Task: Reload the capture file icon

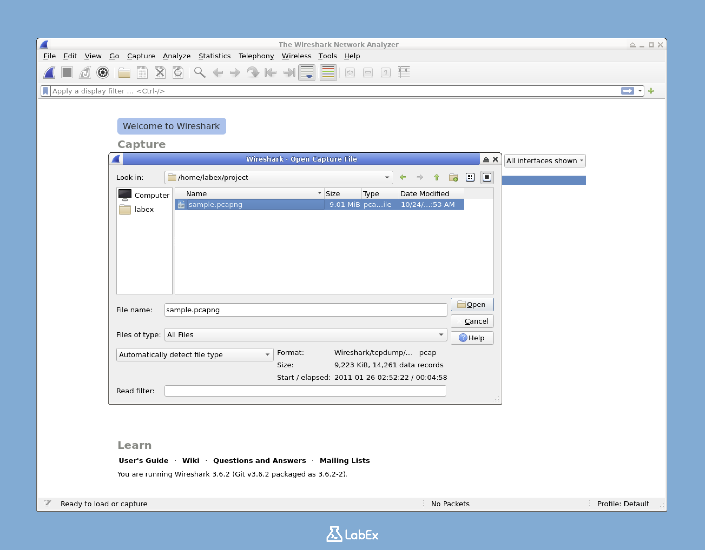Action: tap(177, 73)
